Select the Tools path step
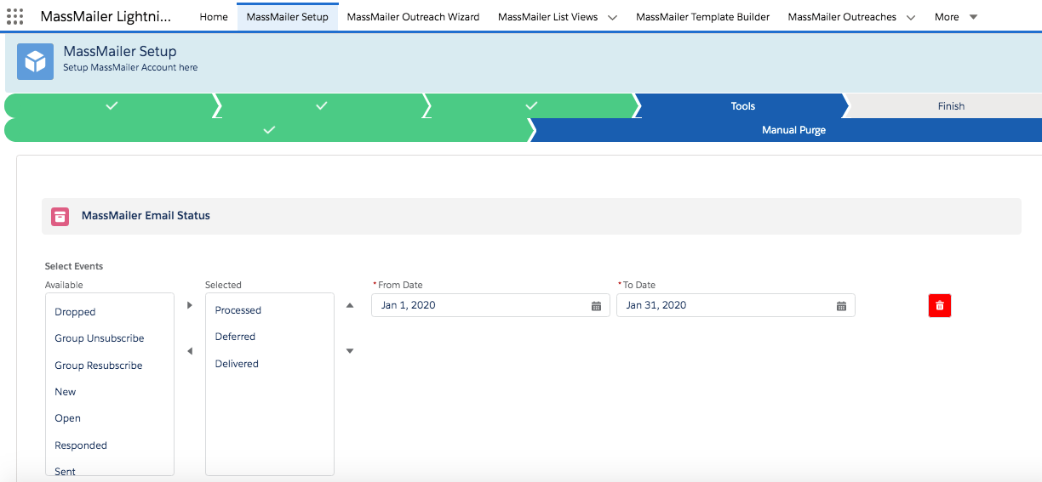Viewport: 1042px width, 482px height. tap(742, 106)
